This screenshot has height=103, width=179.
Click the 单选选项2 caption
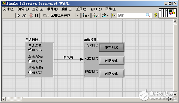(36, 57)
